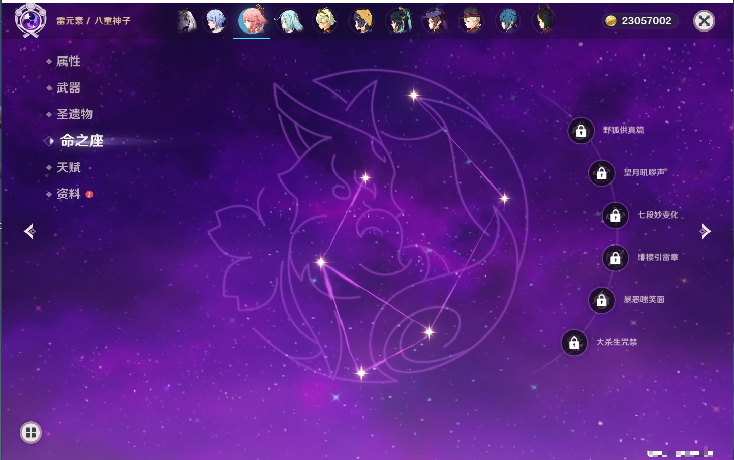This screenshot has width=734, height=460.
Task: Choose the teal twin-tail character portrait
Action: point(289,21)
